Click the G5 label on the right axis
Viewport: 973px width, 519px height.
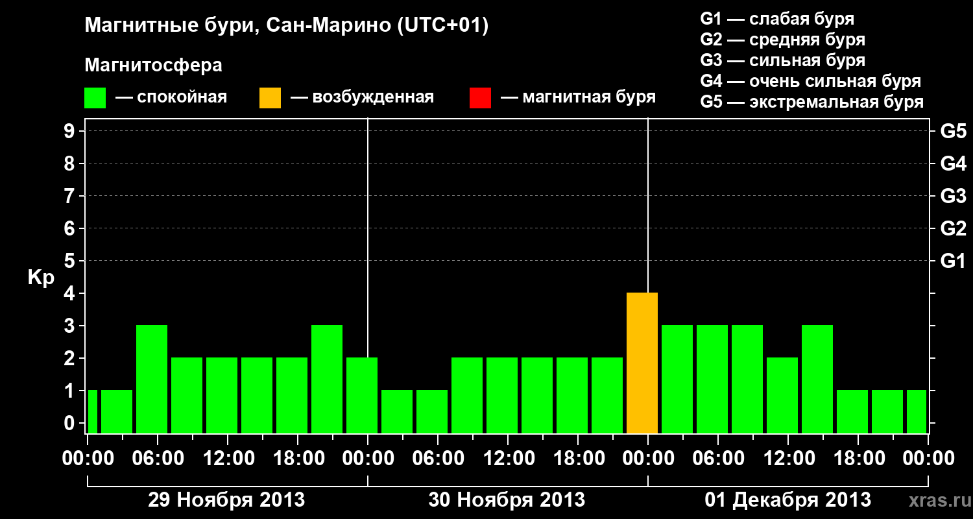click(953, 132)
